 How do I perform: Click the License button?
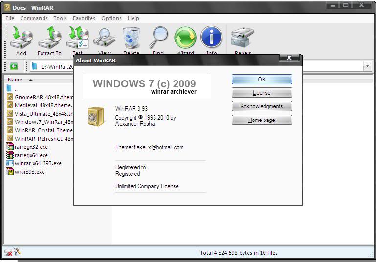pyautogui.click(x=262, y=93)
